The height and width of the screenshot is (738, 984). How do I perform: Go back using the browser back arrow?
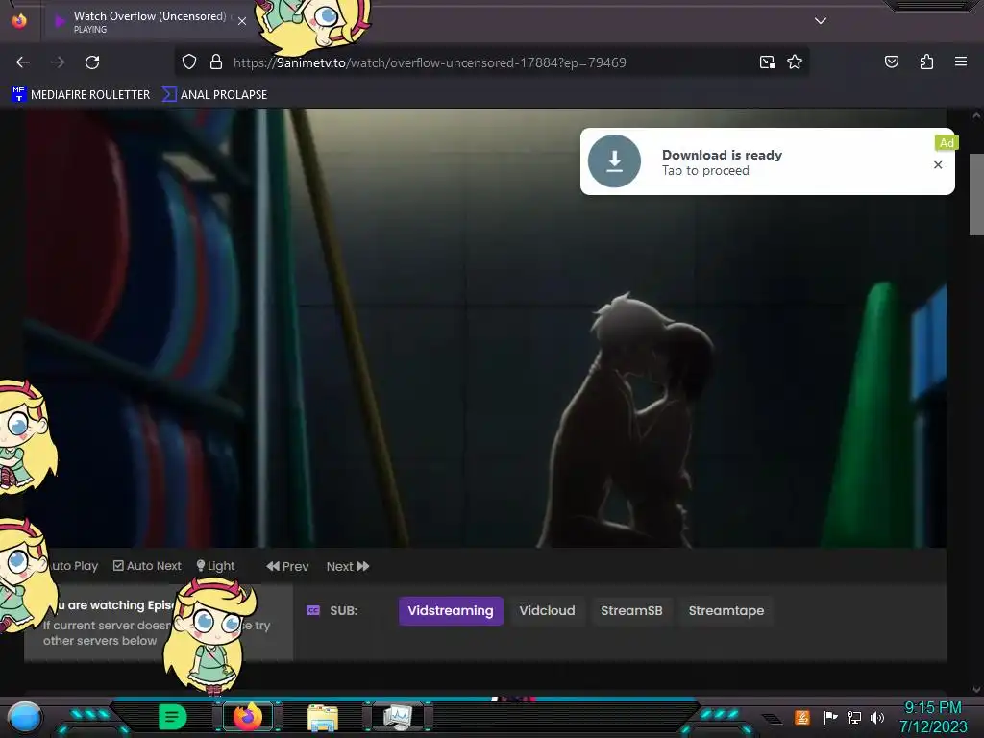[23, 62]
